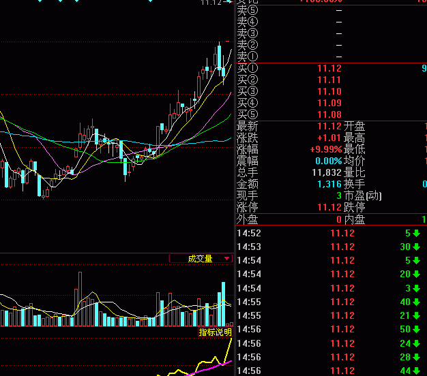Click the 金额 amount value 1,316
Screen dimensions: 427x376
tap(329, 185)
